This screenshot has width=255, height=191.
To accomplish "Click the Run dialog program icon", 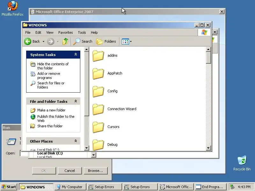I will (11, 141).
